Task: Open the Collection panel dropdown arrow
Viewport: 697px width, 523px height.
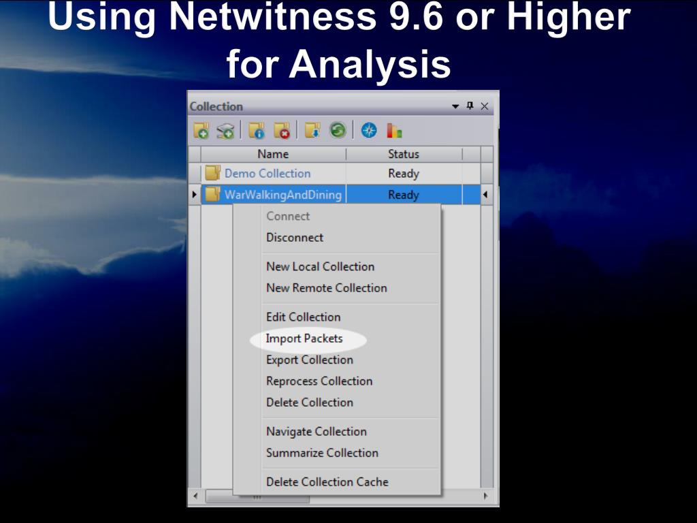Action: 455,106
